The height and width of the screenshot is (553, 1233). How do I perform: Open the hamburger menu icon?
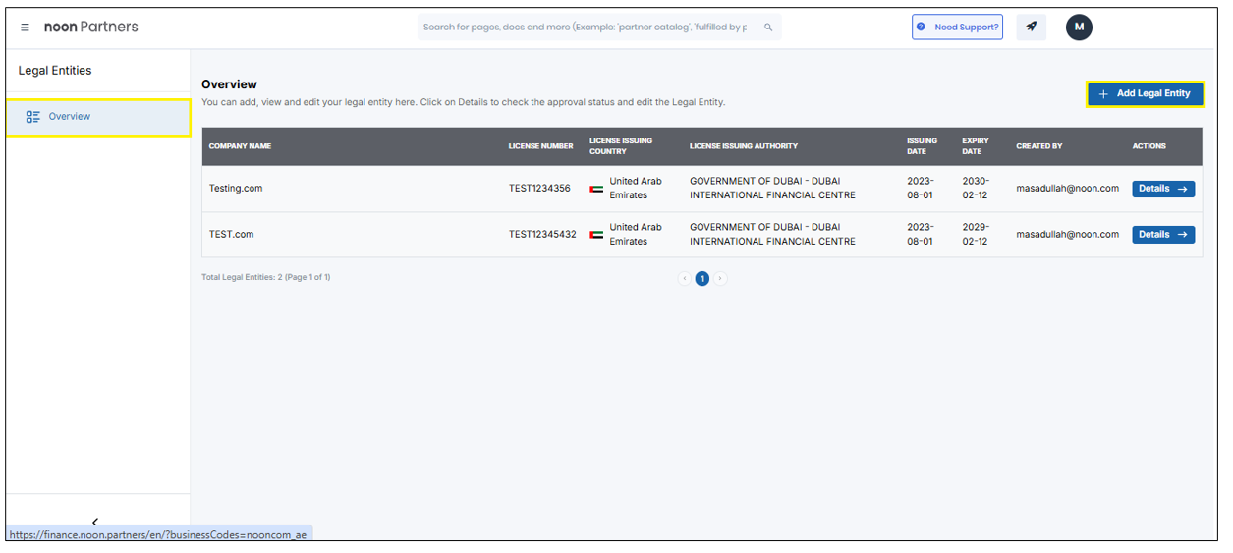[26, 28]
